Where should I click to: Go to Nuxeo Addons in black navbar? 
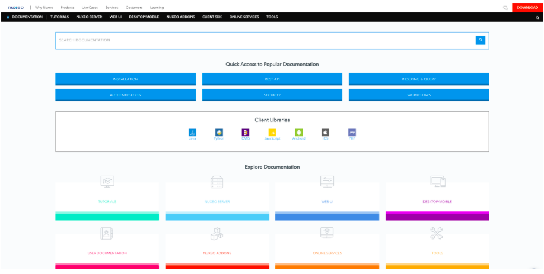pyautogui.click(x=180, y=17)
